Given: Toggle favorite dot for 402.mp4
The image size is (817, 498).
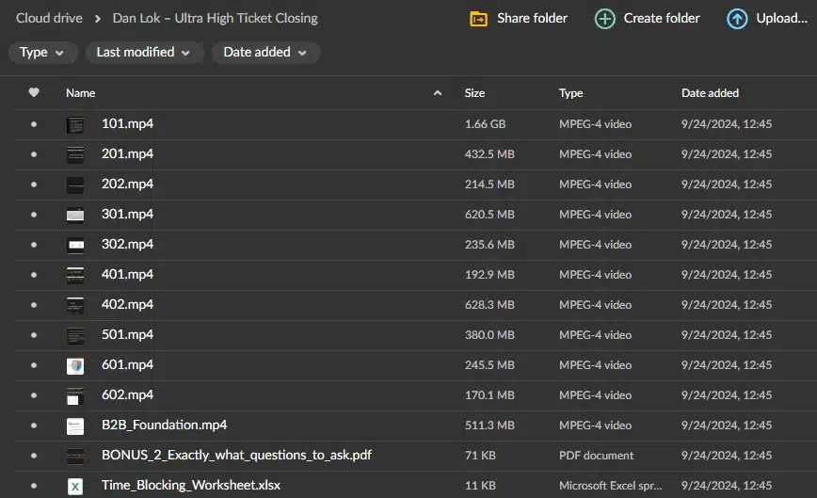Looking at the screenshot, I should [34, 305].
